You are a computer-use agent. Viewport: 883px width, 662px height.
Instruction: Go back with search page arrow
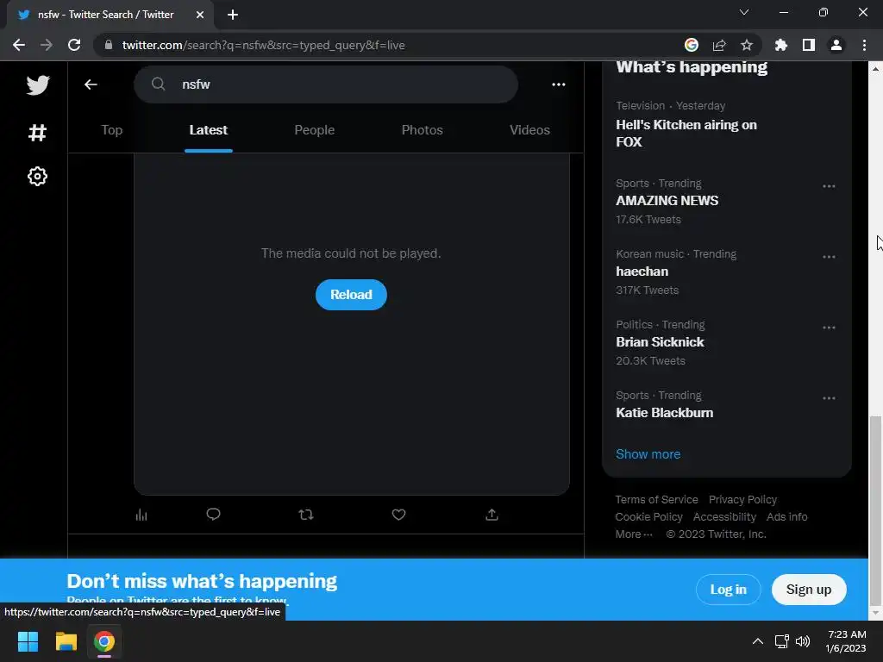click(91, 84)
